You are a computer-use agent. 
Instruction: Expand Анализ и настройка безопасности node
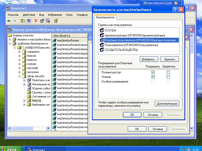[x=10, y=39]
